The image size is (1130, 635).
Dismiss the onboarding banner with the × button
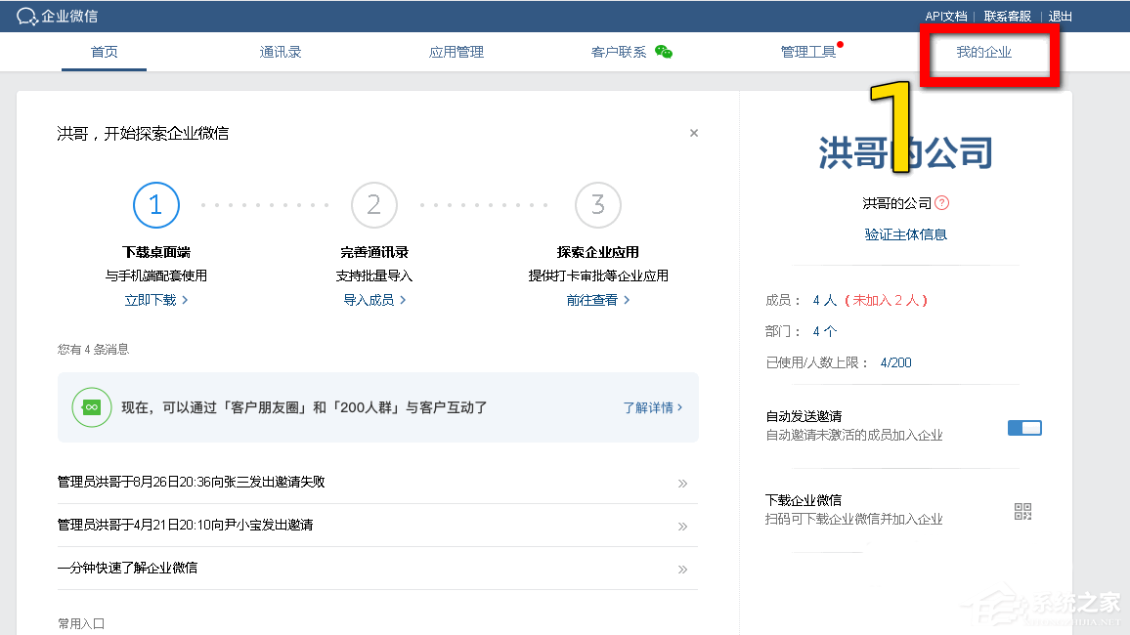(693, 132)
